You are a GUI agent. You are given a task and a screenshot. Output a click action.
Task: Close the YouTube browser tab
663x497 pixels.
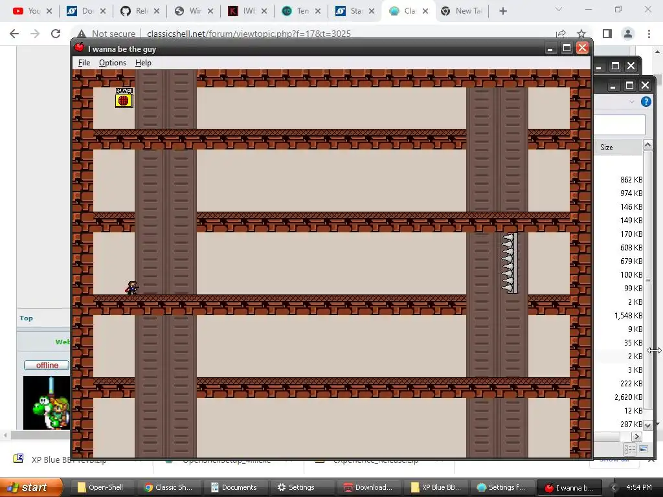(x=49, y=11)
